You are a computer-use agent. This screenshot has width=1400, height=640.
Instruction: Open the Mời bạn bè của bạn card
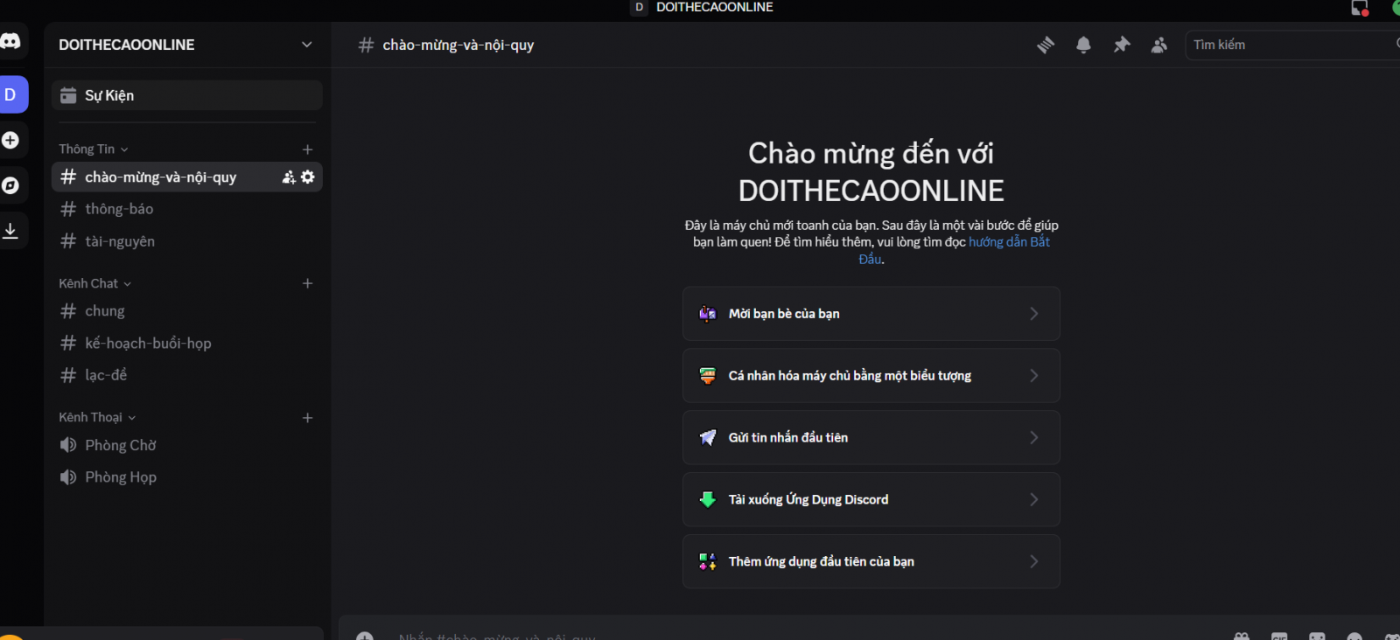871,314
